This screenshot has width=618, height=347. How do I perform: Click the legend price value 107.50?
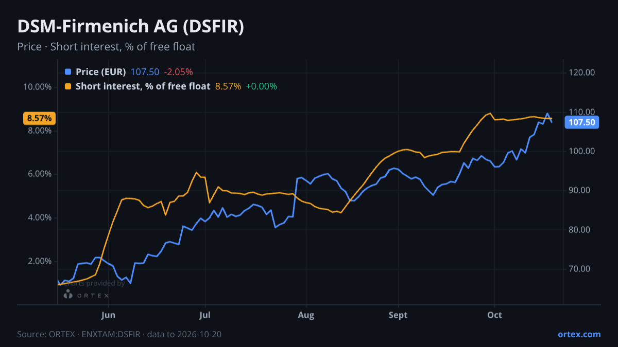point(145,72)
